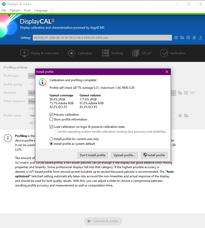
Task: Open the Testchart dropdown arrow
Action: 174,93
